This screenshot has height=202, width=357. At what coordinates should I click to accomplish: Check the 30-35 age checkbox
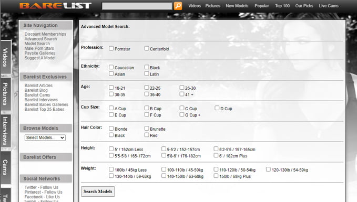(x=111, y=94)
